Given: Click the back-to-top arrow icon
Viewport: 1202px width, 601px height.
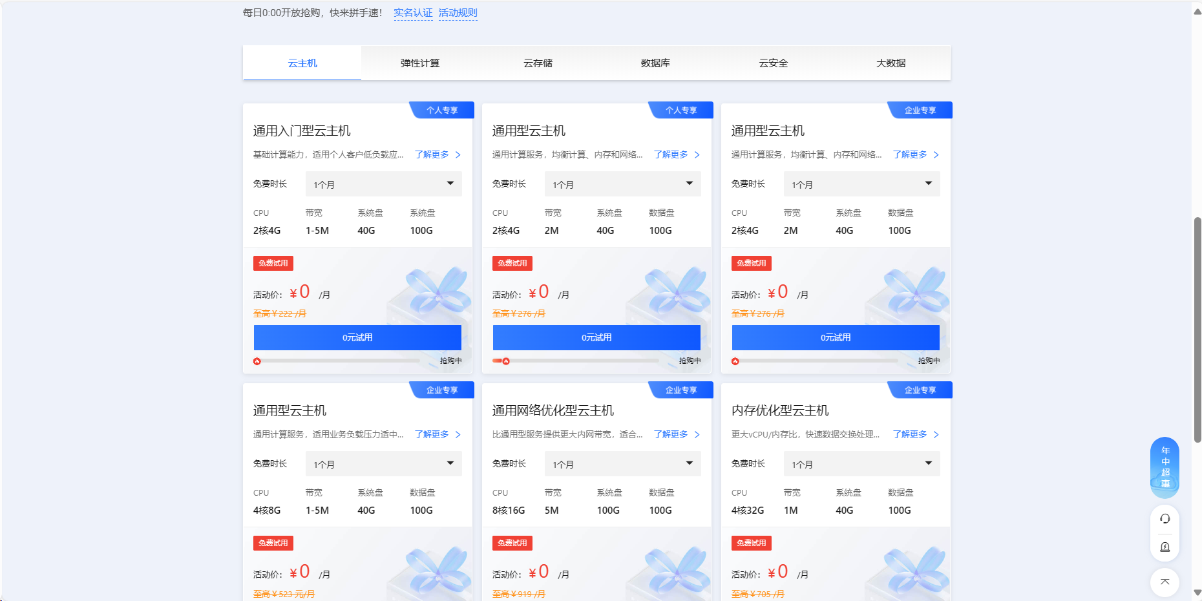Looking at the screenshot, I should (x=1165, y=582).
